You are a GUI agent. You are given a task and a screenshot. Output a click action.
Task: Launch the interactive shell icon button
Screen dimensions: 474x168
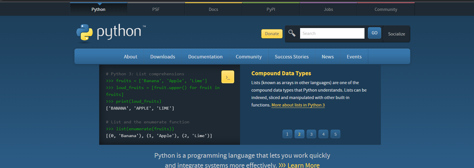228,77
